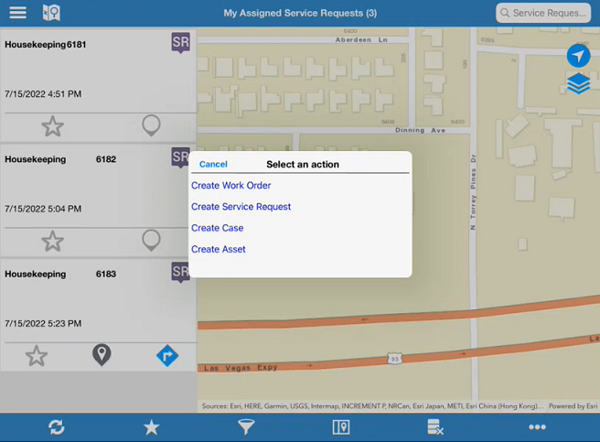Select Create Service Request action
Screen dimensions: 600x442
(241, 207)
